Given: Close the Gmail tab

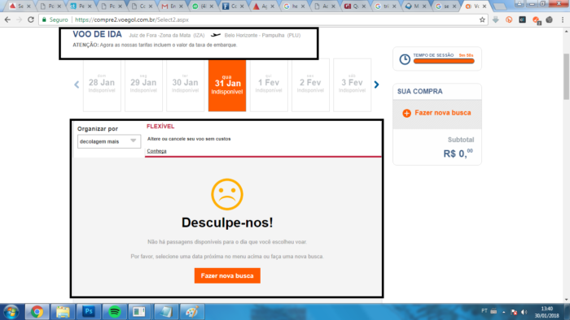Looking at the screenshot, I should pos(181,6).
